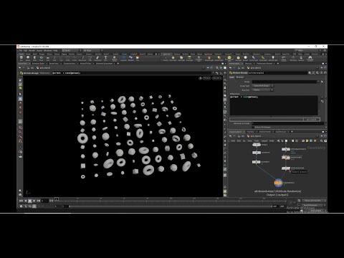Select the Tube shelf tool
This screenshot has height=258, width=344.
[x=34, y=58]
